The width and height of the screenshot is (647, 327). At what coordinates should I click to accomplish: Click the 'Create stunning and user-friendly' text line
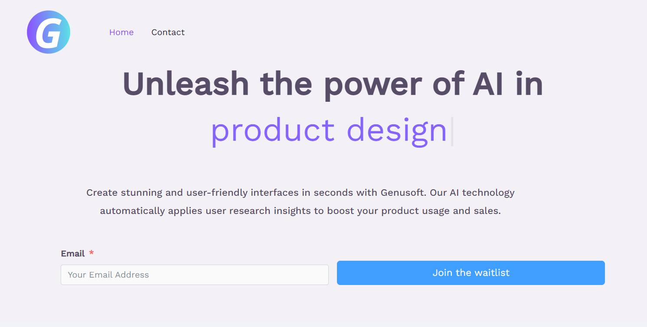[x=301, y=193]
